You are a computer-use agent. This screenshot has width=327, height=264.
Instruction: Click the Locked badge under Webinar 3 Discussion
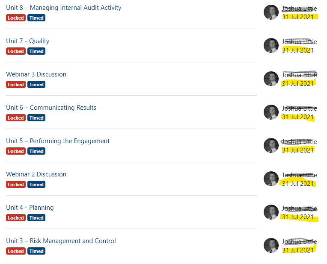tap(16, 85)
